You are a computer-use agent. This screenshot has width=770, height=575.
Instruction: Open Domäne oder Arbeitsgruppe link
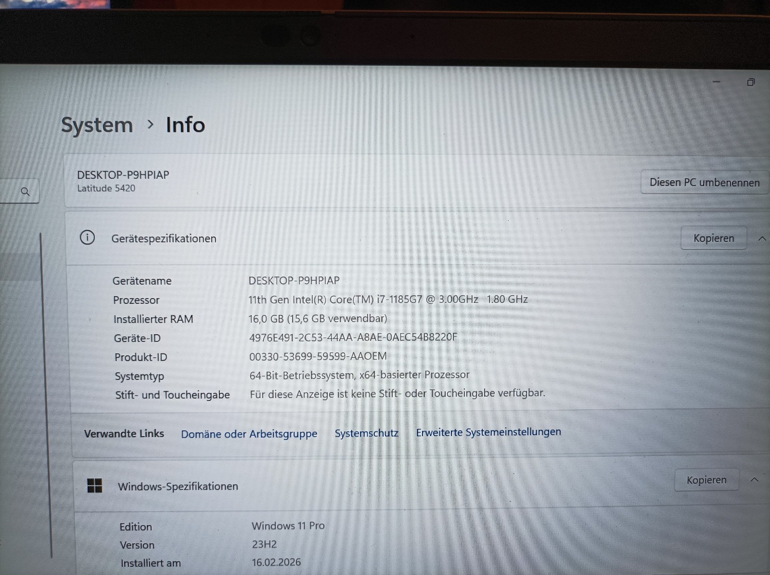pos(249,434)
